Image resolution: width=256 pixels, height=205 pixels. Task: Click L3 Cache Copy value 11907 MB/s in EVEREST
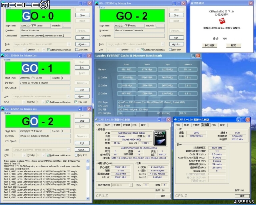coord(168,94)
